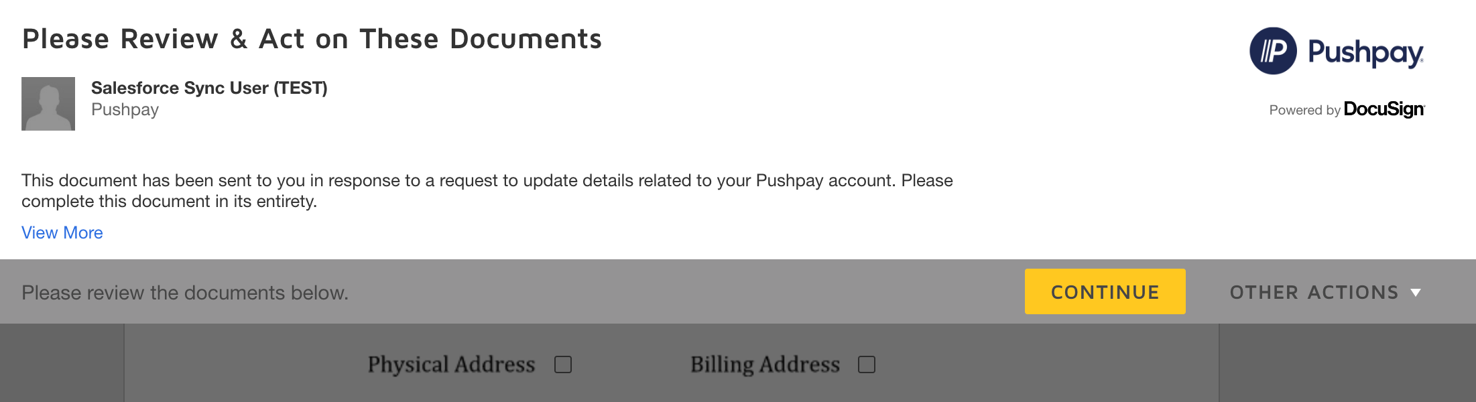Image resolution: width=1476 pixels, height=402 pixels.
Task: Click the triangle next to OTHER ACTIONS
Action: click(x=1416, y=292)
